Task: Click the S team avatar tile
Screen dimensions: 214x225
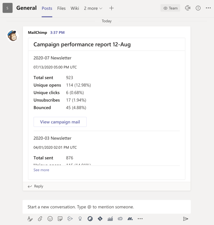Action: pos(8,8)
